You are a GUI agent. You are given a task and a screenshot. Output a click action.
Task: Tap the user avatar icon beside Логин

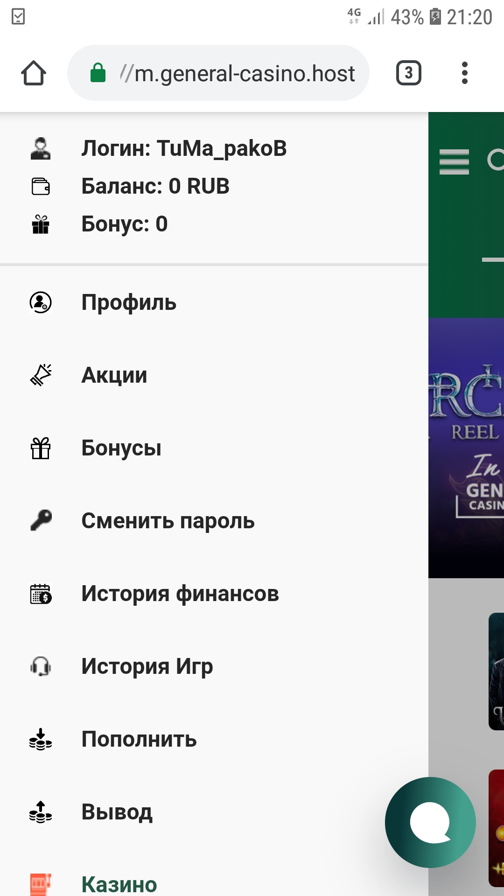pos(41,148)
